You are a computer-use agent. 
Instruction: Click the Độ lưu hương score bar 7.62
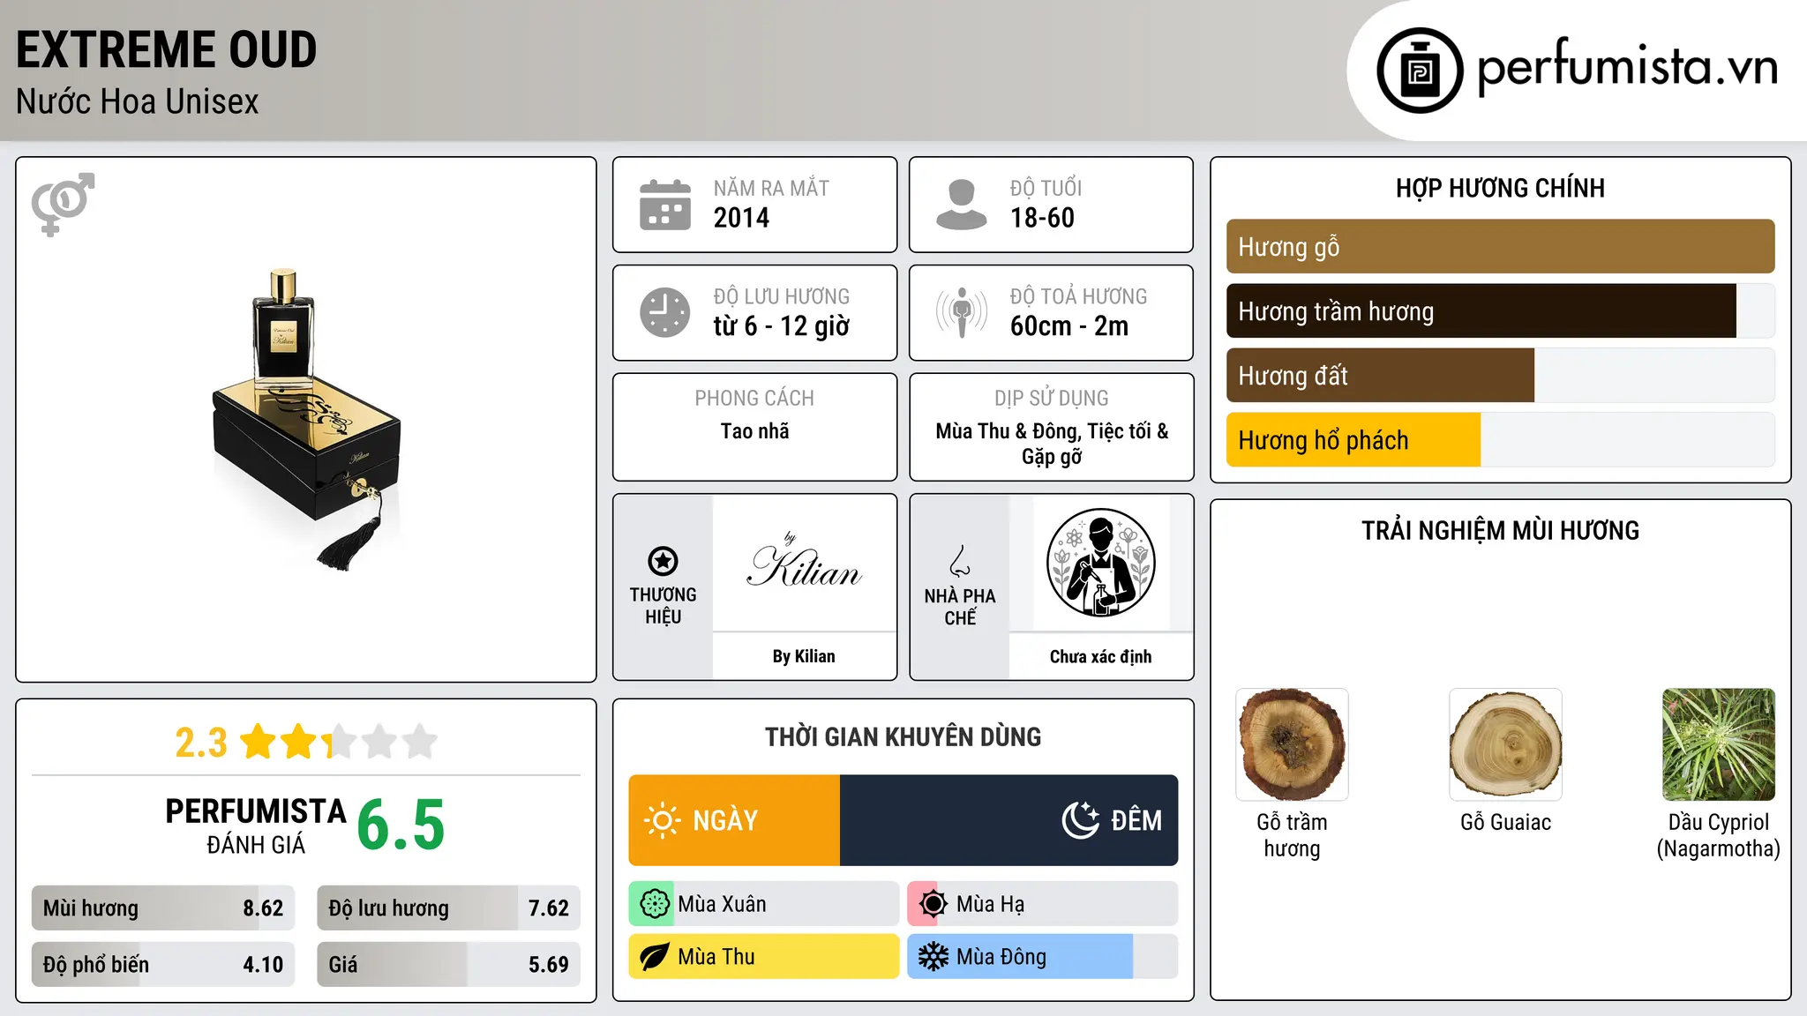(x=448, y=908)
